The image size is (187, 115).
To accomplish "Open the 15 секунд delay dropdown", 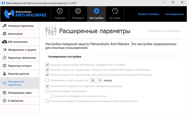I will click(96, 80).
